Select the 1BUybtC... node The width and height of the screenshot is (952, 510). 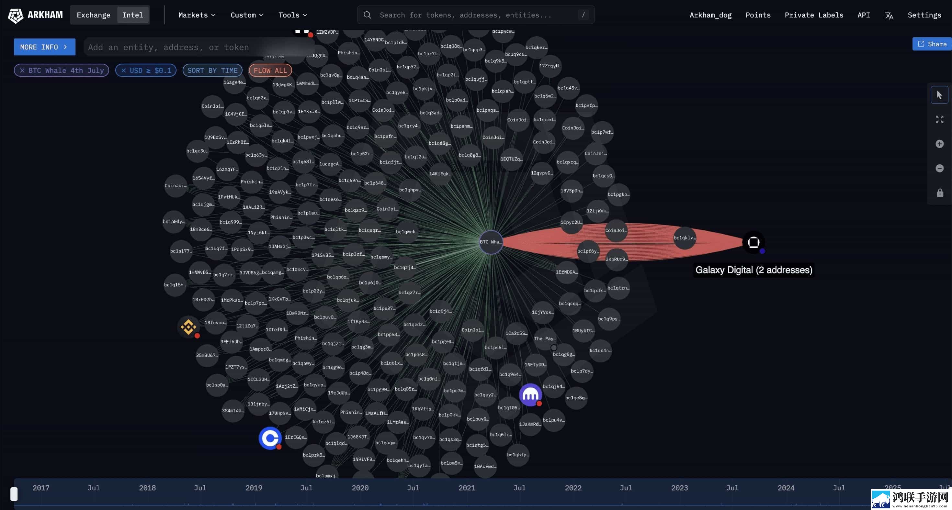point(583,331)
